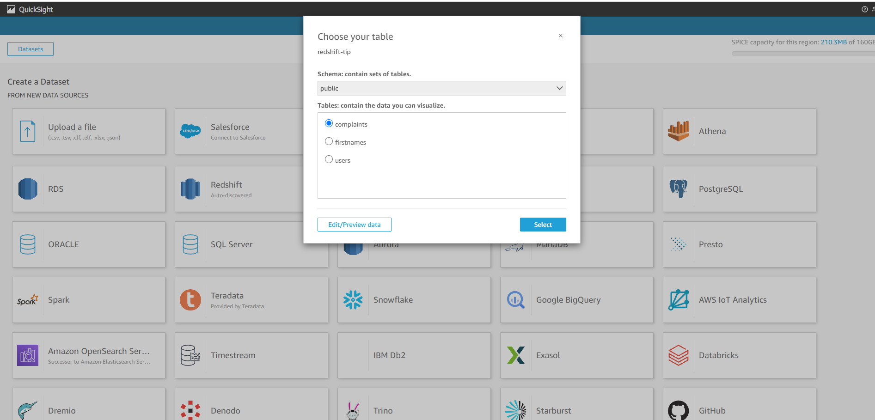Select the Dremio narwhal icon
Screen dimensions: 875x420
pyautogui.click(x=28, y=411)
